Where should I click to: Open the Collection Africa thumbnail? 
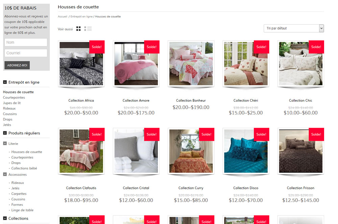pyautogui.click(x=81, y=64)
